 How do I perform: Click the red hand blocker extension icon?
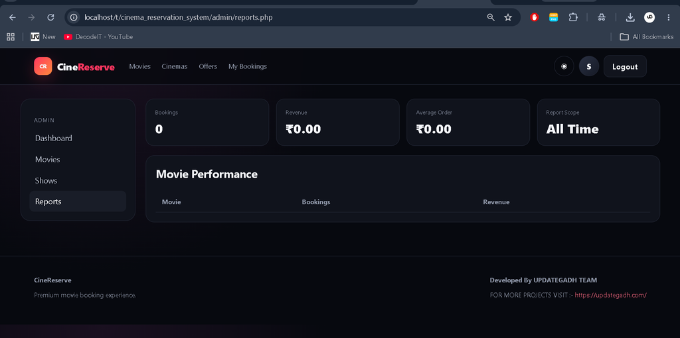click(535, 17)
